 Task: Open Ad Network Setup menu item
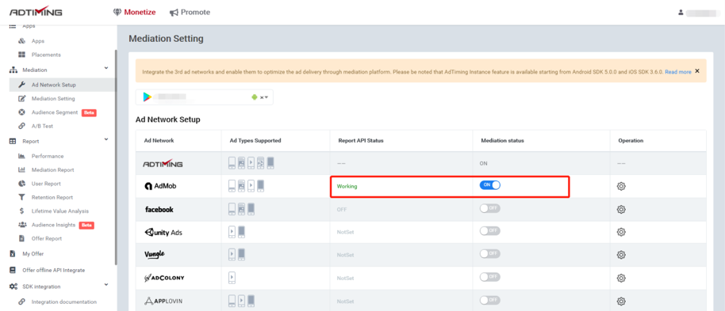coord(62,85)
